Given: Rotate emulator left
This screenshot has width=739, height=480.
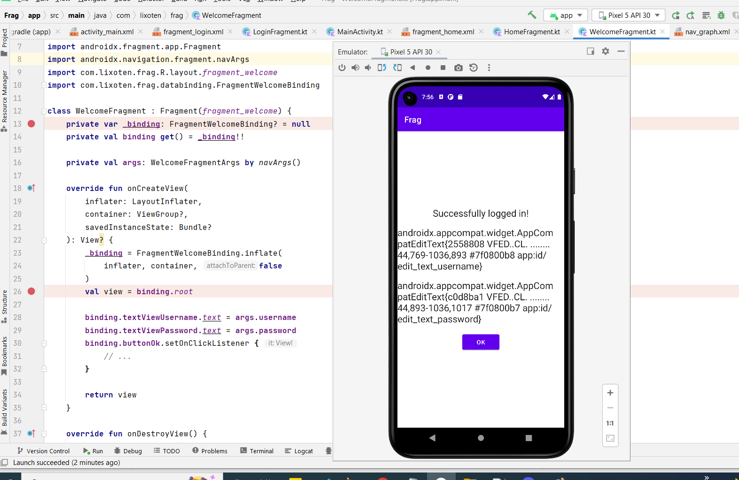Looking at the screenshot, I should coord(382,68).
